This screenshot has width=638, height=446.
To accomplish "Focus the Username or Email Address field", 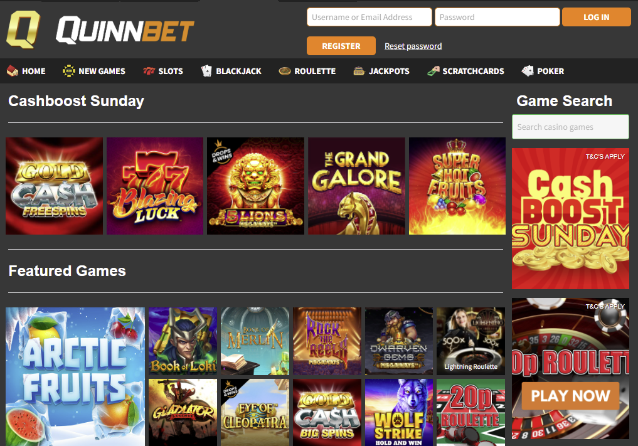I will (x=369, y=17).
